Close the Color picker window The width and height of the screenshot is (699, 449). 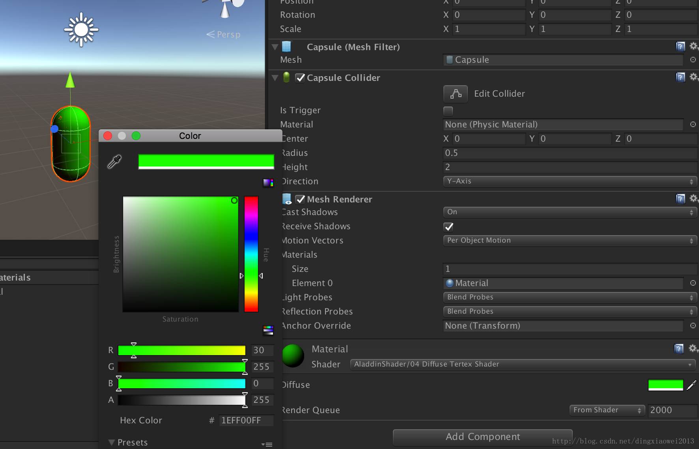point(108,136)
